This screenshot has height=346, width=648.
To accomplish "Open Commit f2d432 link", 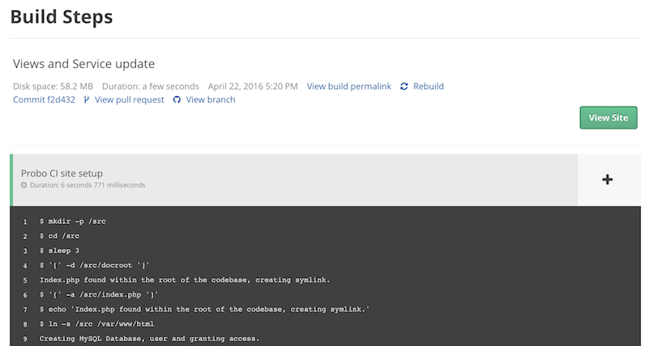I will click(x=44, y=100).
